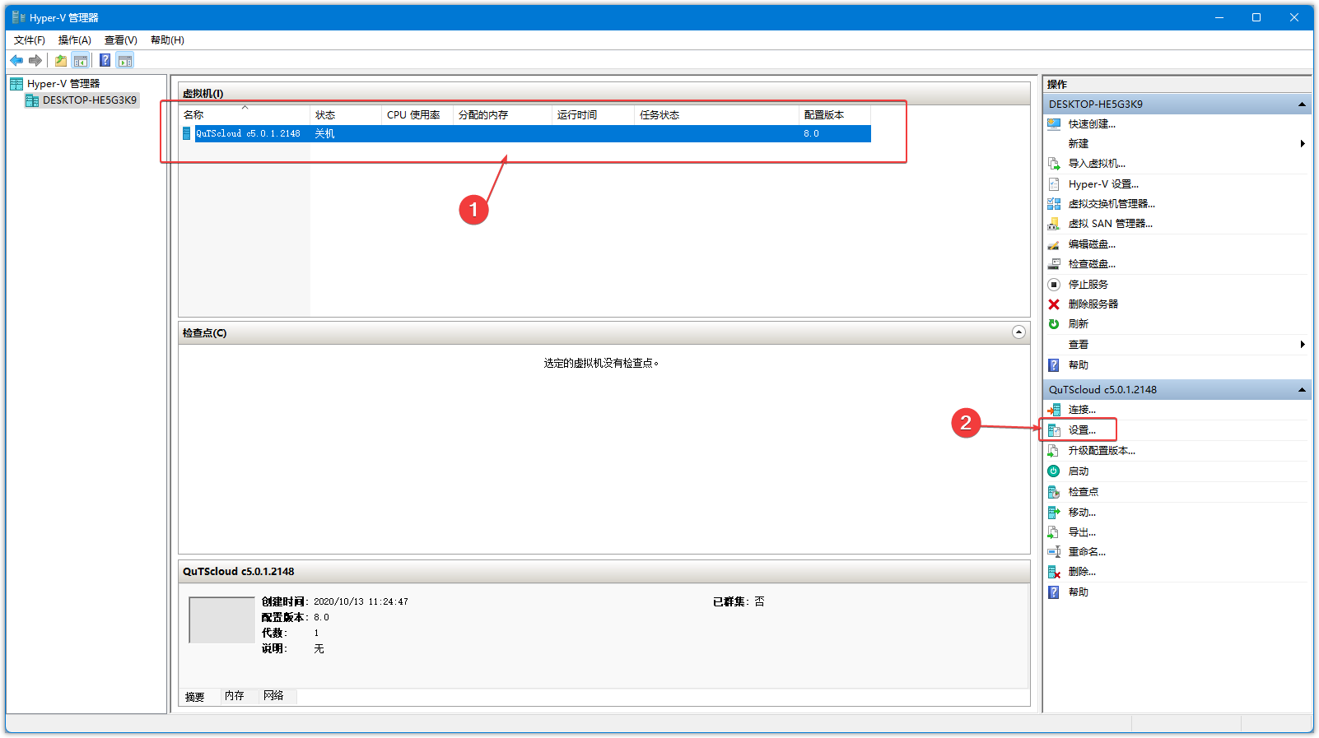Click the 快速创建 icon in actions
Viewport: 1319px width, 738px height.
[x=1054, y=124]
